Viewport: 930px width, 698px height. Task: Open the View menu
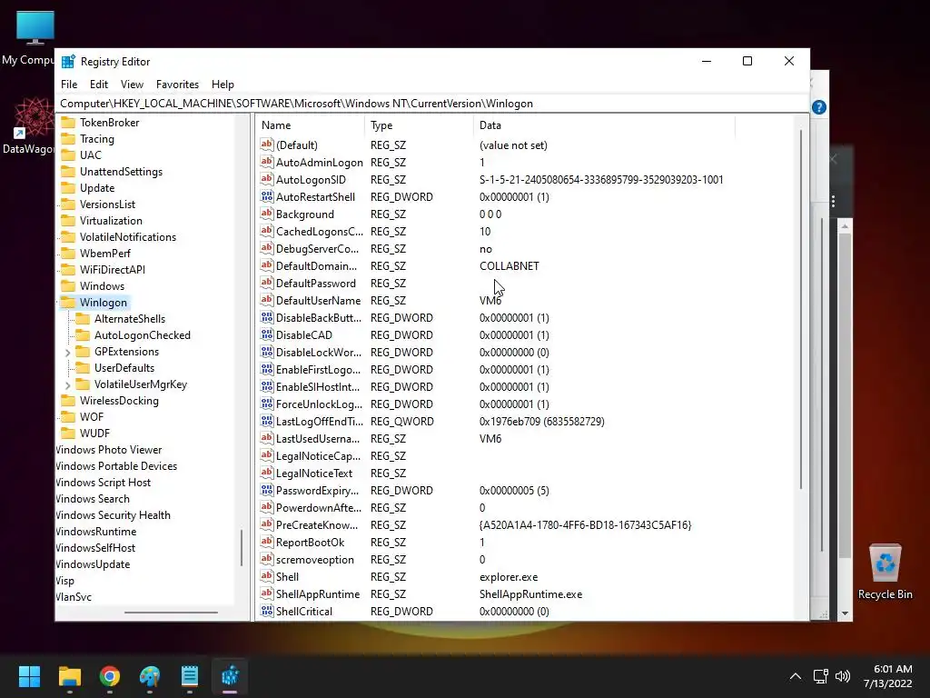pyautogui.click(x=132, y=85)
